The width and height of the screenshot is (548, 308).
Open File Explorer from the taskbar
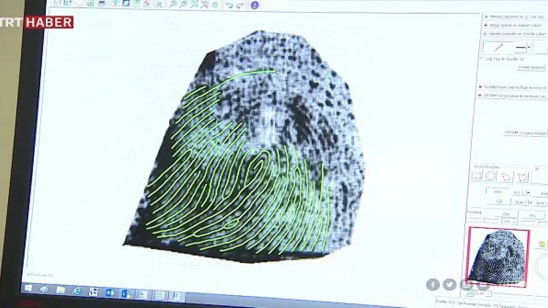point(60,290)
